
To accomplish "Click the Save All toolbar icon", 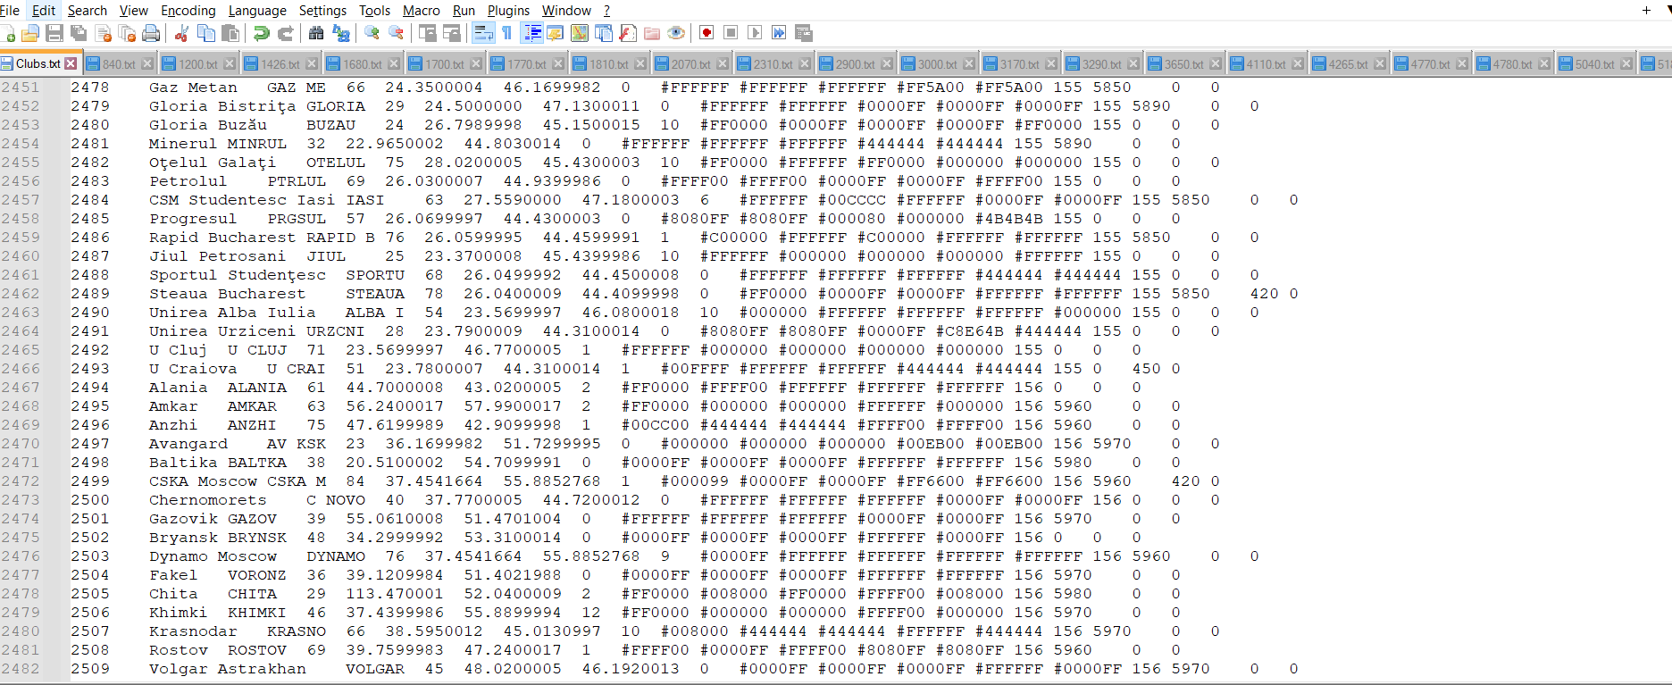I will click(79, 34).
